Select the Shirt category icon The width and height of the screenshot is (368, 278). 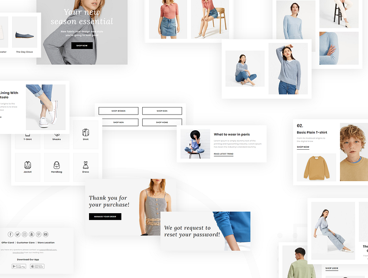[86, 133]
